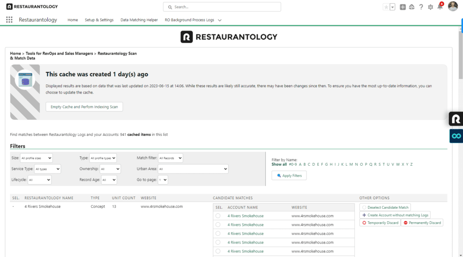This screenshot has width=463, height=257.
Task: Open Data Matching Helper tab
Action: click(x=139, y=20)
